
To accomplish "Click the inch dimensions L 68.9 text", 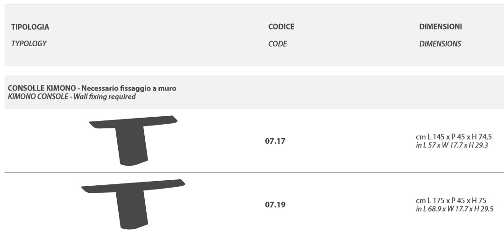I will point(454,209).
